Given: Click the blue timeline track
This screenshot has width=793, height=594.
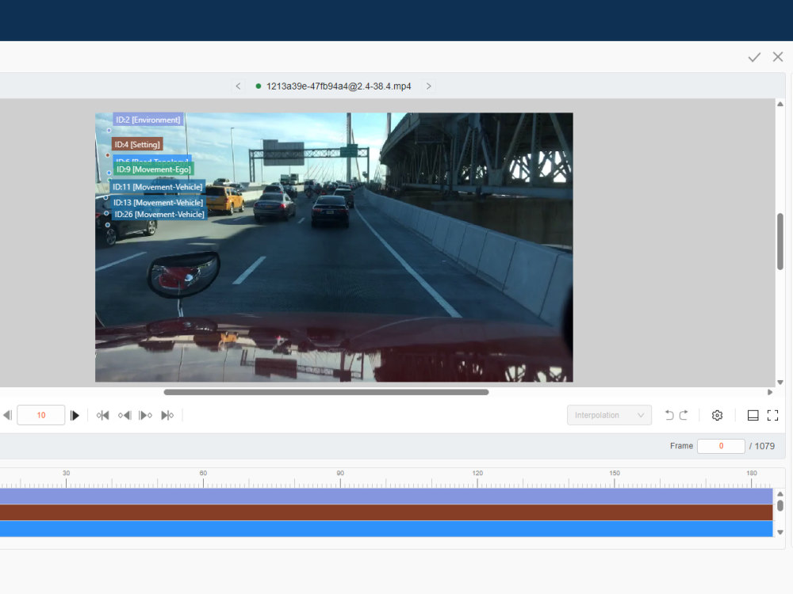Looking at the screenshot, I should click(x=386, y=529).
